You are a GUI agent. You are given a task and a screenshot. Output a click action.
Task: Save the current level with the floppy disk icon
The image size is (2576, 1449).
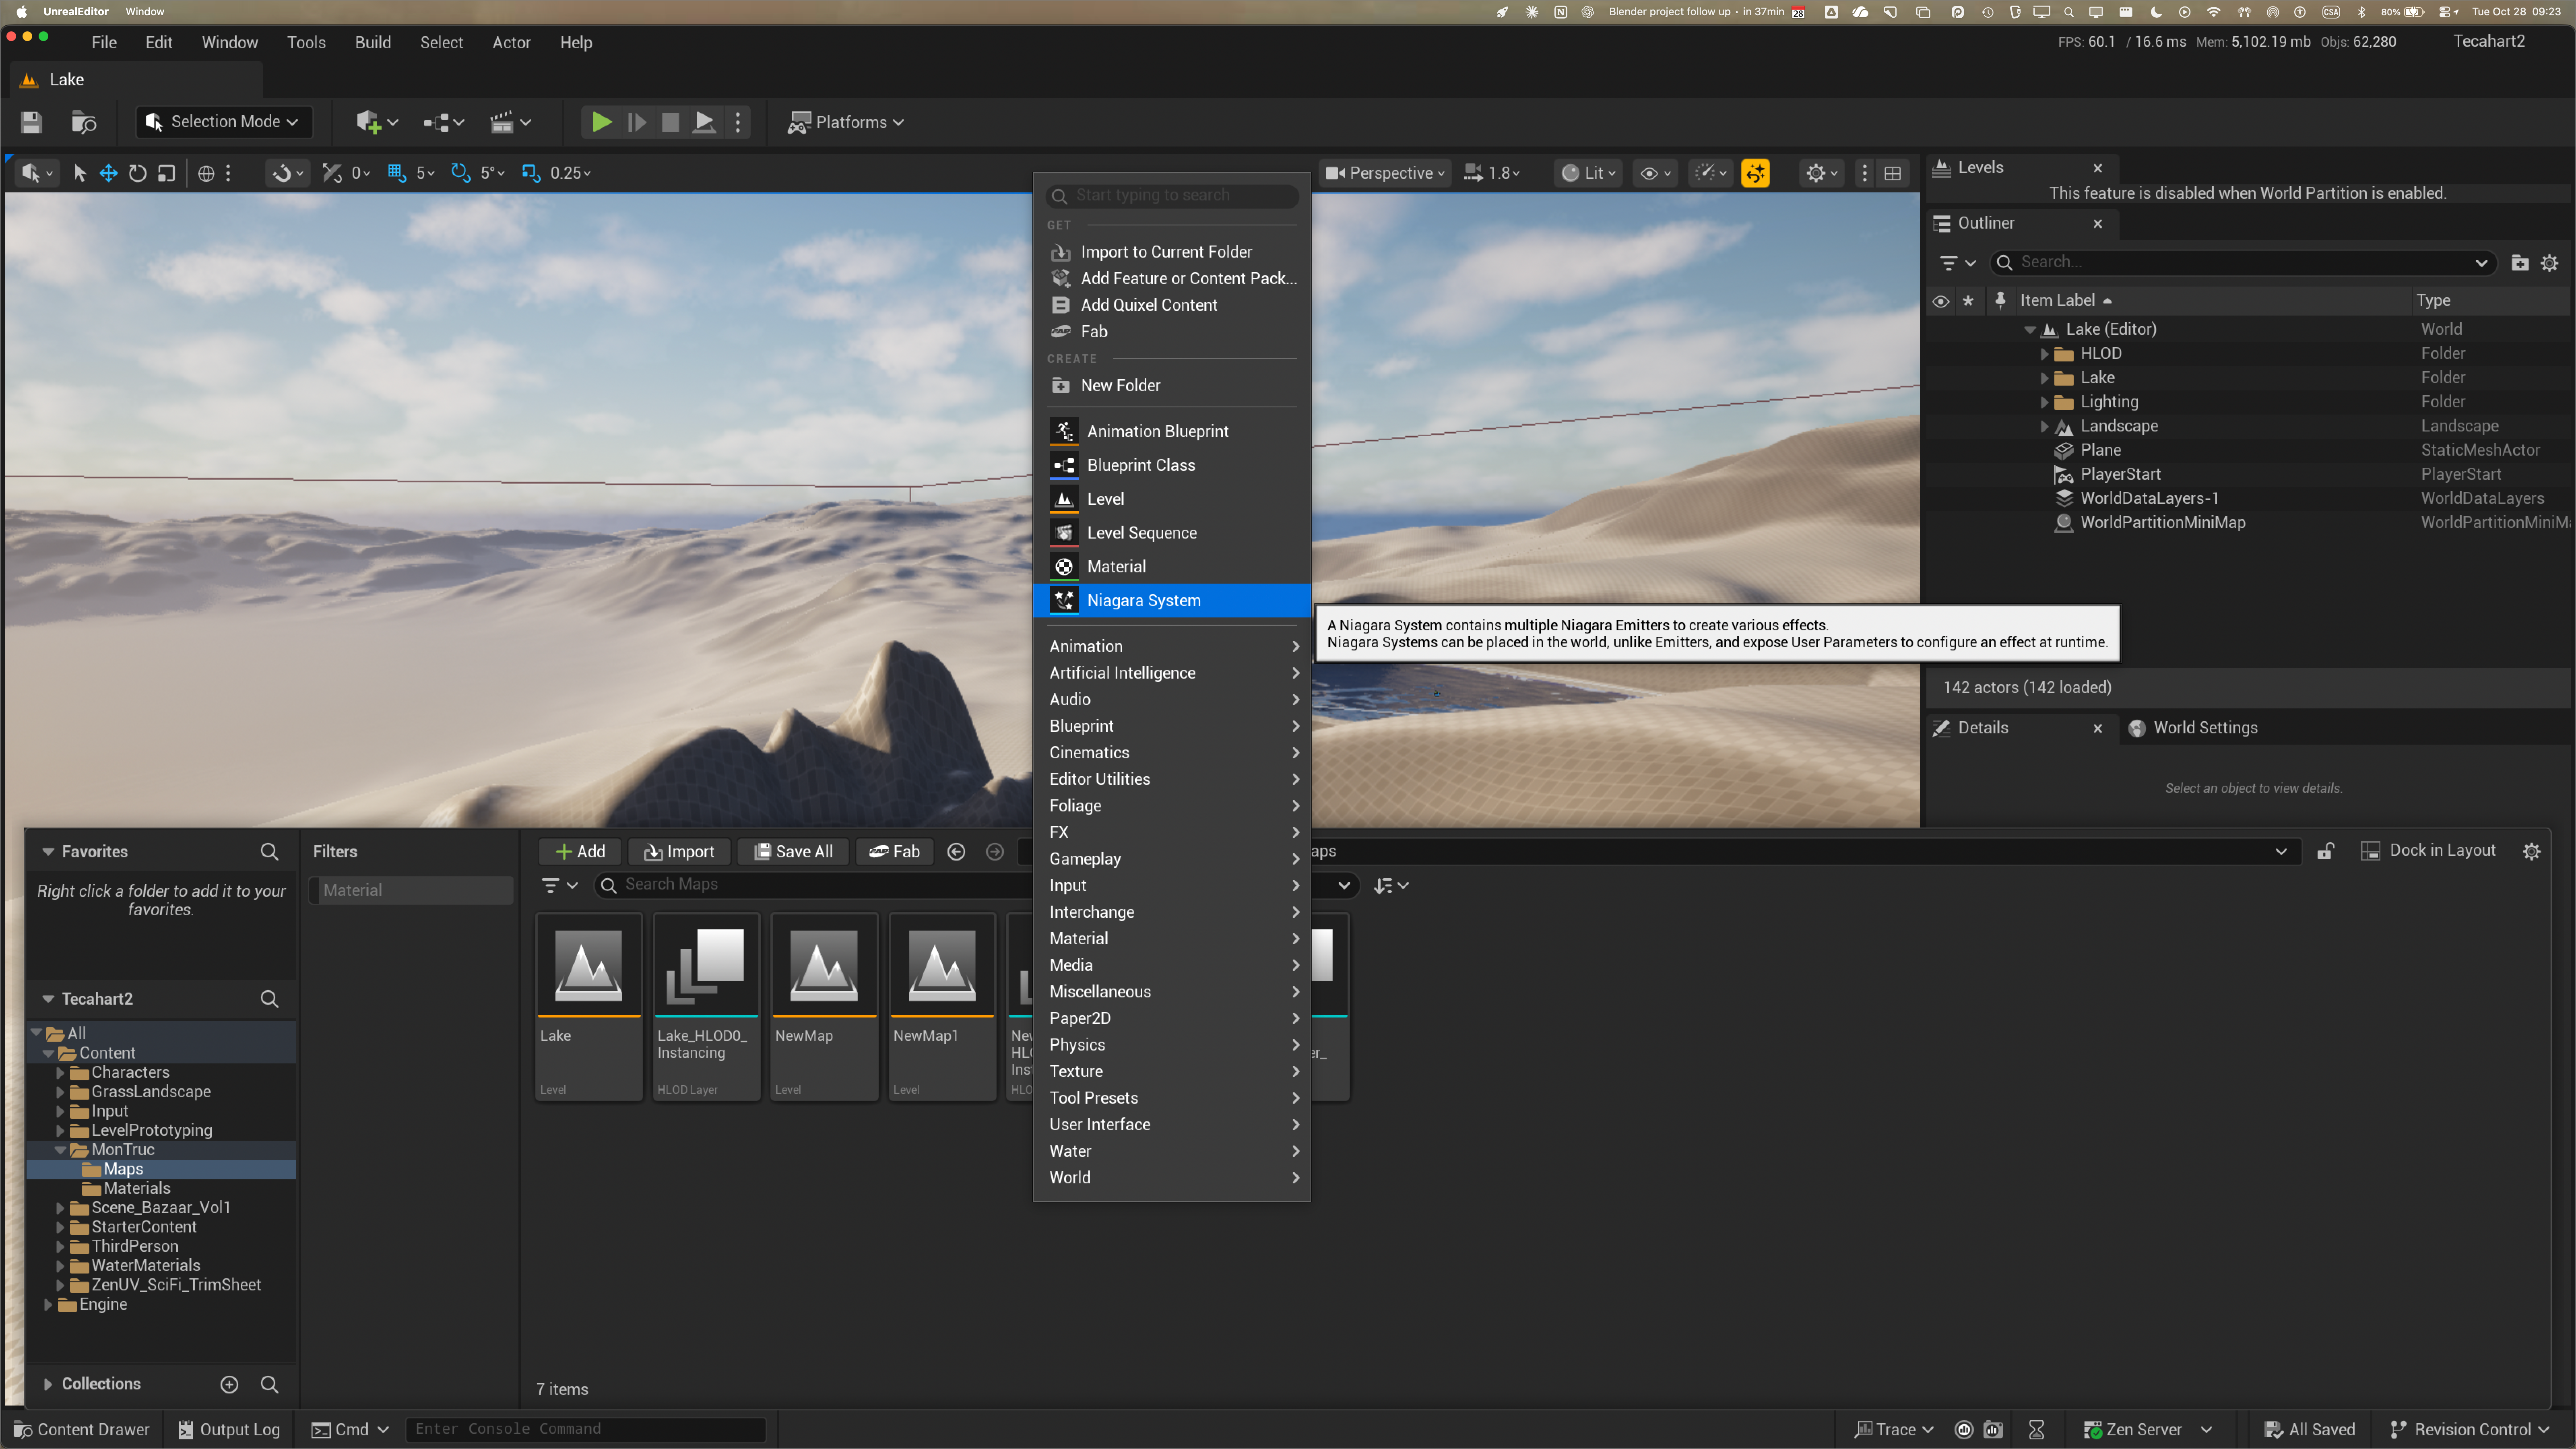click(31, 122)
